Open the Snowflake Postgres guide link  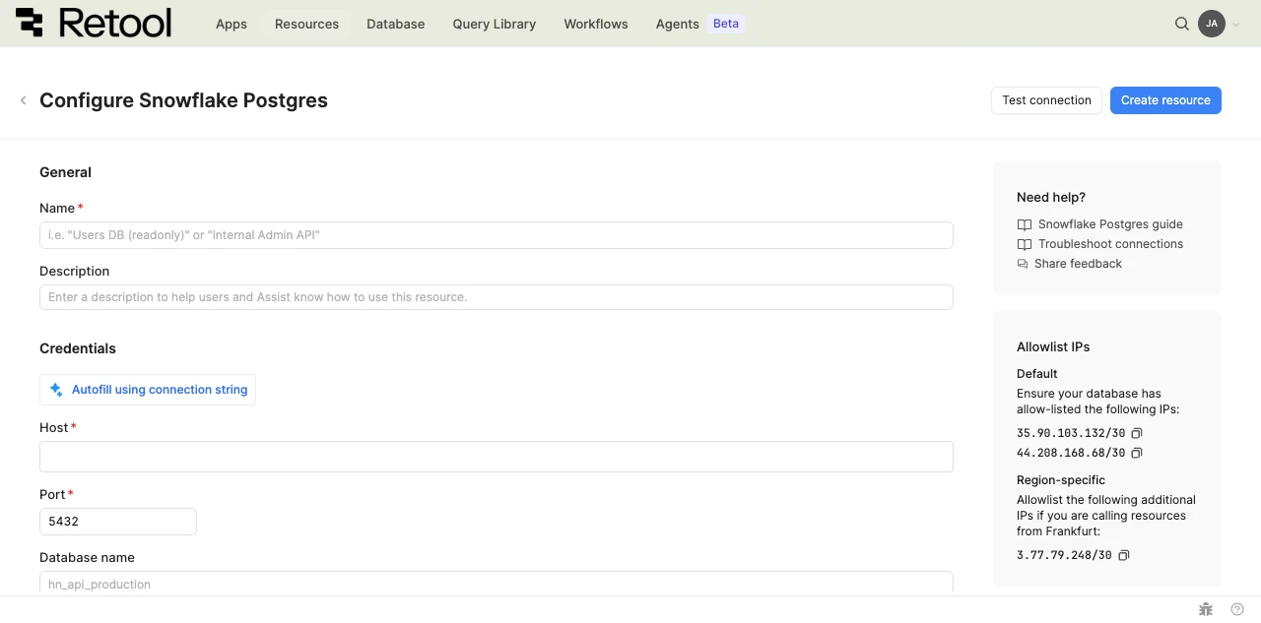click(x=1110, y=224)
